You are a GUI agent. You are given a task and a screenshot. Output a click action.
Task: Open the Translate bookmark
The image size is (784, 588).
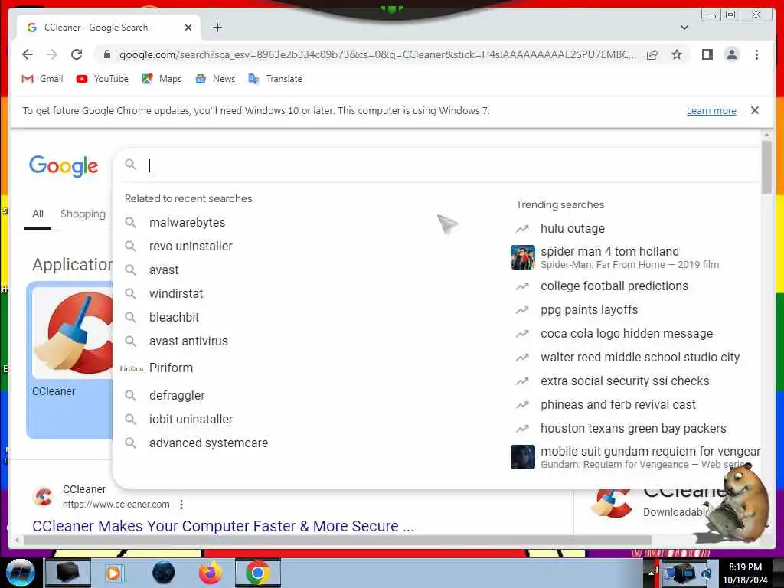point(276,79)
